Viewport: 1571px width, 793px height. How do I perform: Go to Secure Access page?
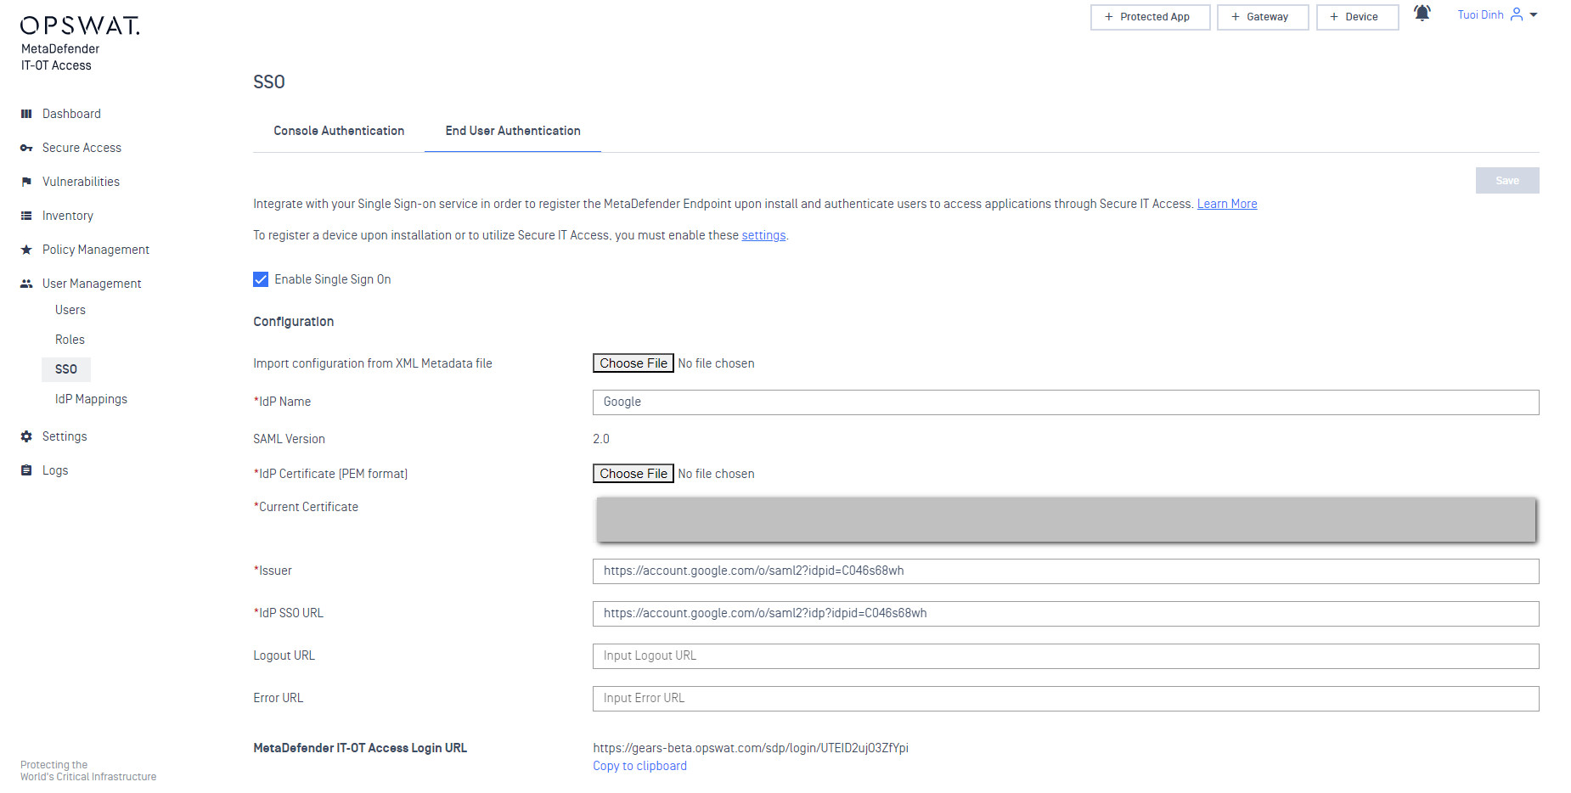coord(82,148)
